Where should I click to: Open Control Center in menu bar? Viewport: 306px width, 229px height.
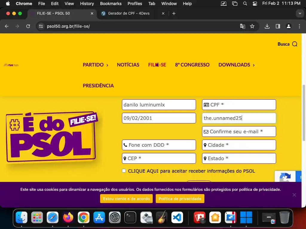[255, 4]
